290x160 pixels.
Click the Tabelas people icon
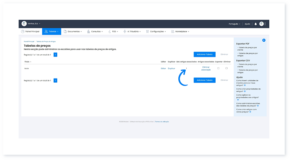(46, 31)
